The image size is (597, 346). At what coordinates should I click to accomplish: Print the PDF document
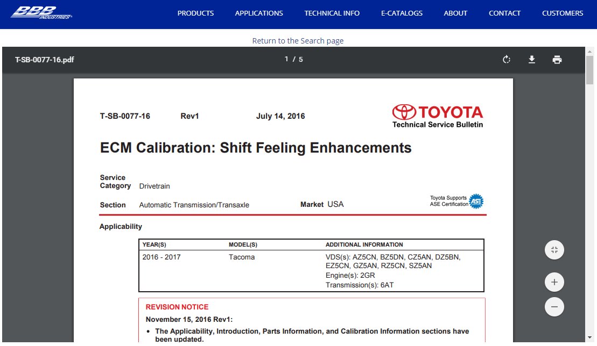pyautogui.click(x=557, y=60)
